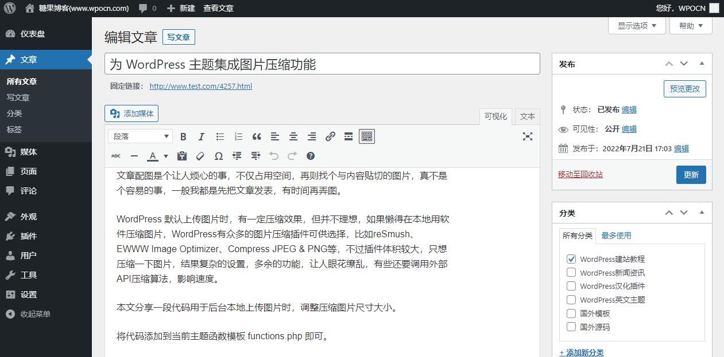Open the comments bubble in admin bar
The height and width of the screenshot is (357, 724).
(x=148, y=8)
